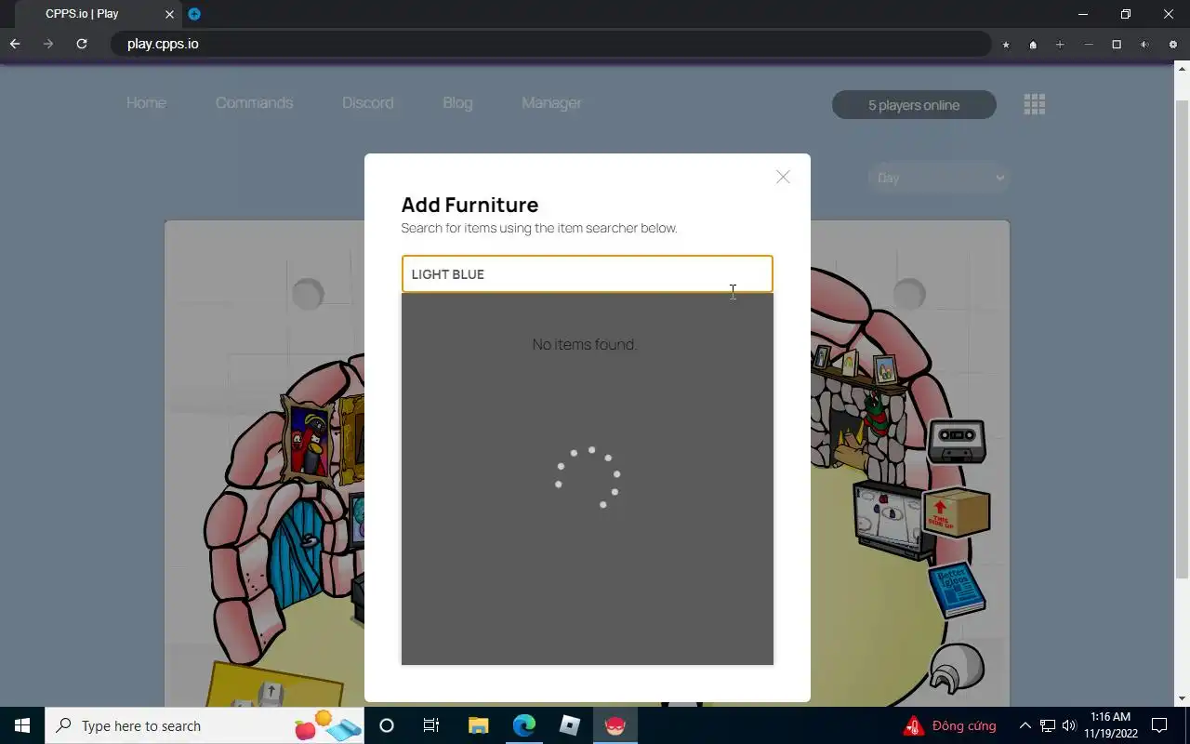Open the network icon in system tray

point(1048,725)
